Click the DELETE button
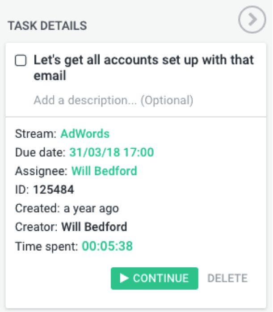 click(227, 278)
